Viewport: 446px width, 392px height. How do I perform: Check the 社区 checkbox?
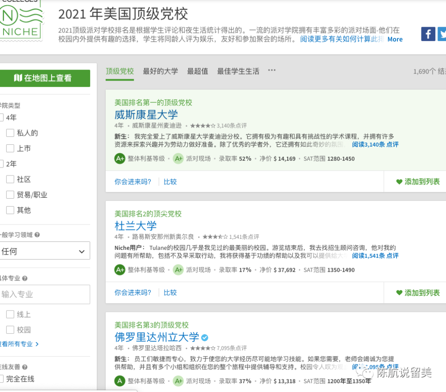click(10, 179)
